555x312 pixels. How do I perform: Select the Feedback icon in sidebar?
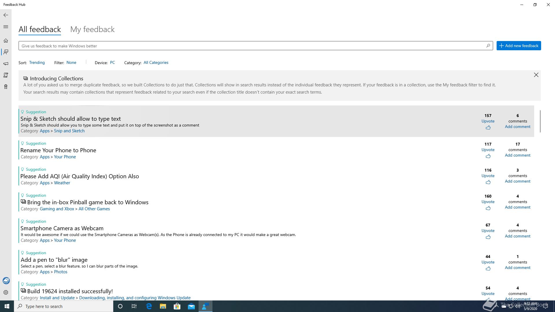point(6,52)
